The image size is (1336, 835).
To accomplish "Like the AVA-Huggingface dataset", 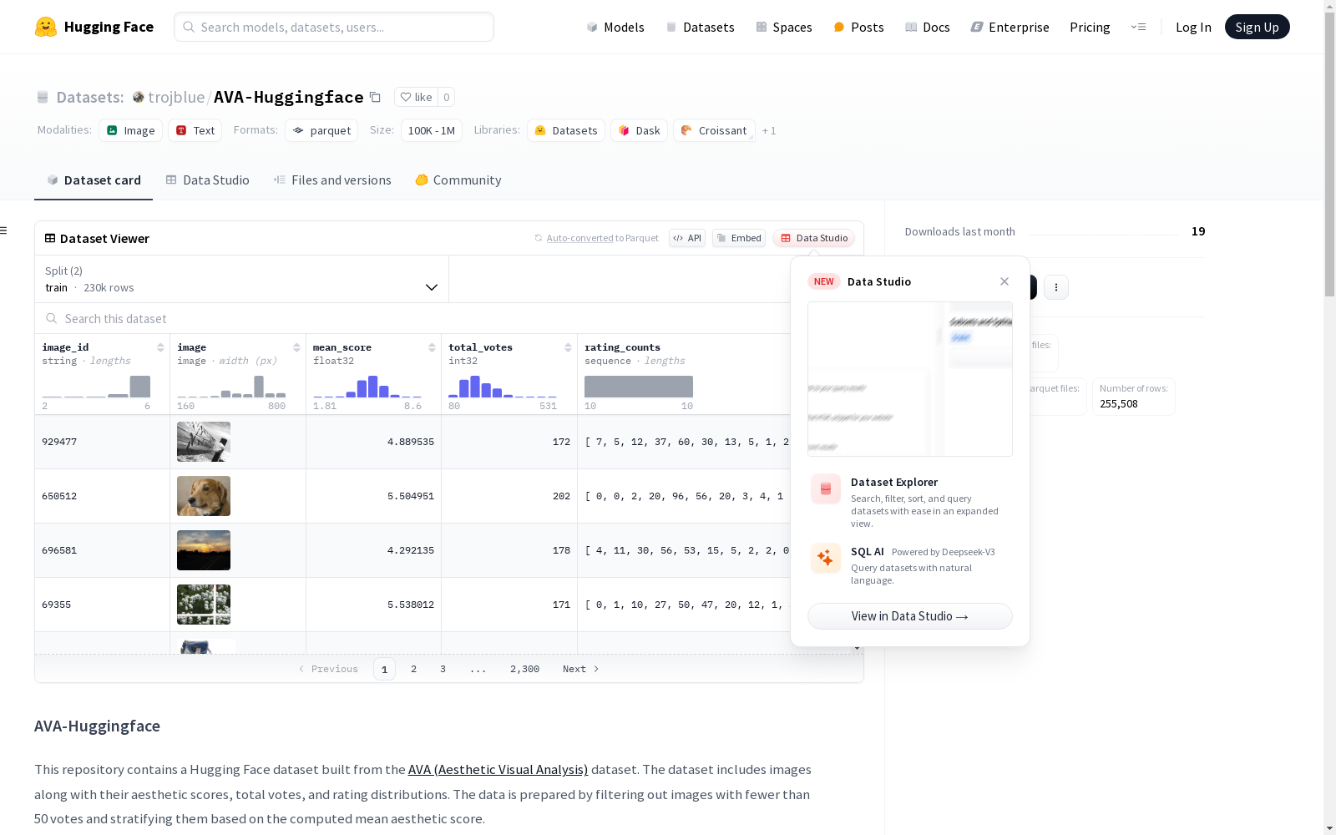I will coord(416,97).
